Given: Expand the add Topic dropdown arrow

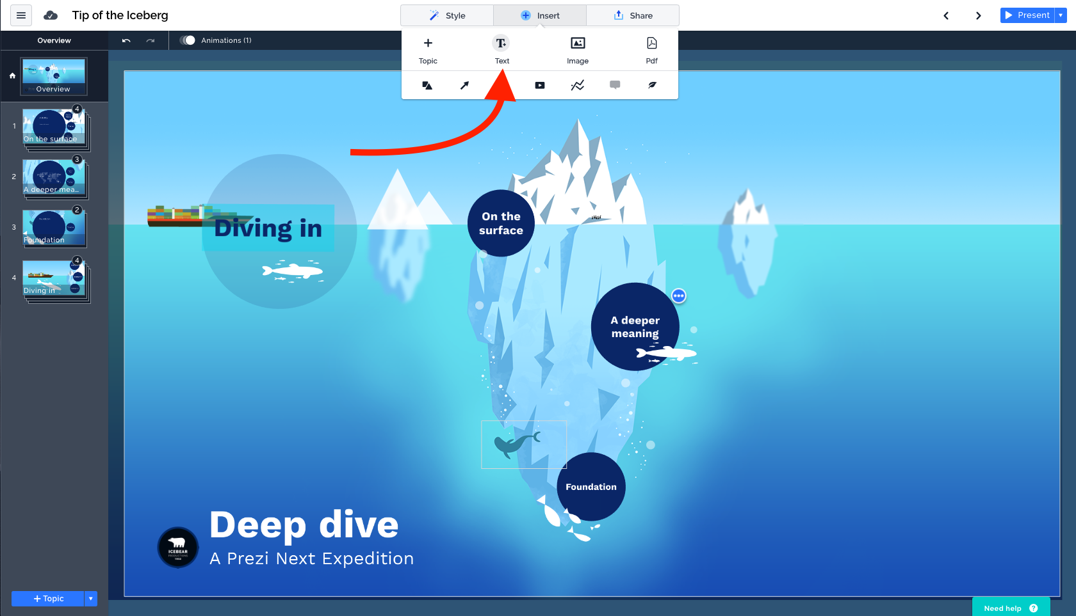Looking at the screenshot, I should (91, 599).
